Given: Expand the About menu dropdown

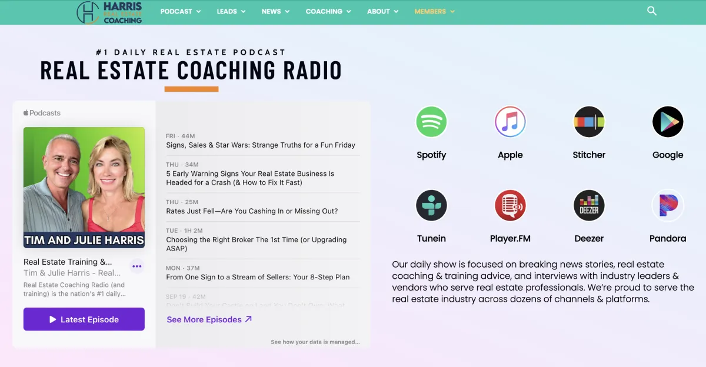Looking at the screenshot, I should [382, 11].
